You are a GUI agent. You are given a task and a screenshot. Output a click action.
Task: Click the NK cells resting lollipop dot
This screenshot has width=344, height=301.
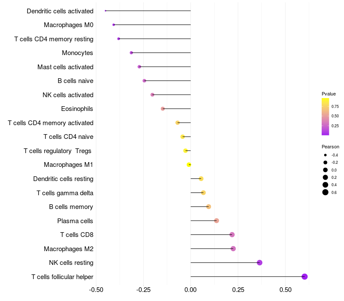[x=260, y=263]
